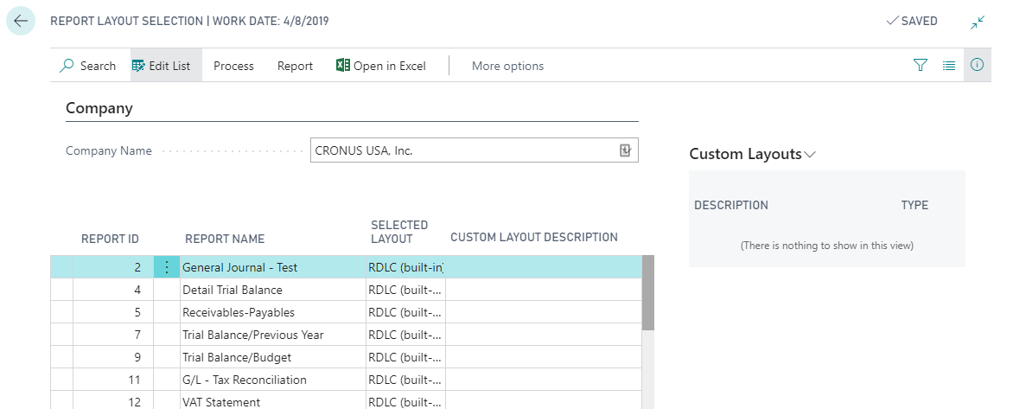The width and height of the screenshot is (1026, 409).
Task: Click the filter funnel icon
Action: pos(921,66)
